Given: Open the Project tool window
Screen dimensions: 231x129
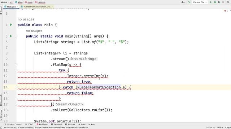Looking at the screenshot, I should [1, 10].
